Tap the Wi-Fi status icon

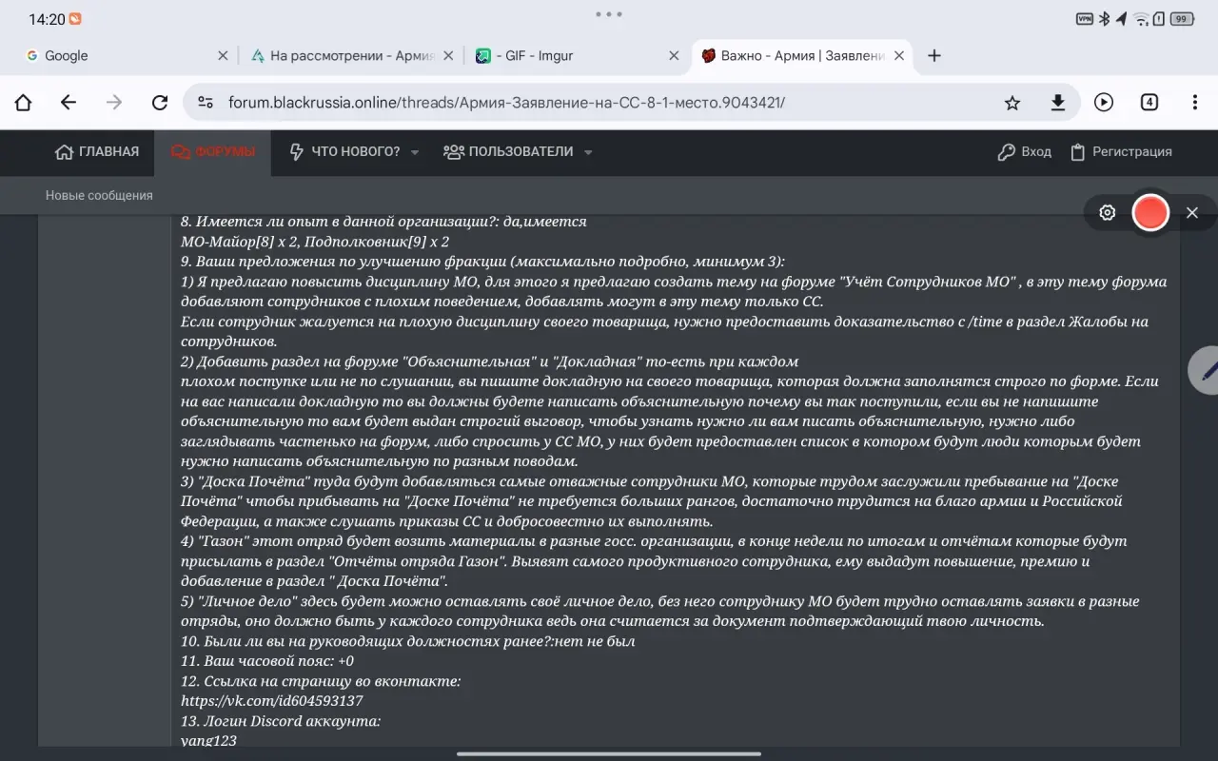[1141, 19]
